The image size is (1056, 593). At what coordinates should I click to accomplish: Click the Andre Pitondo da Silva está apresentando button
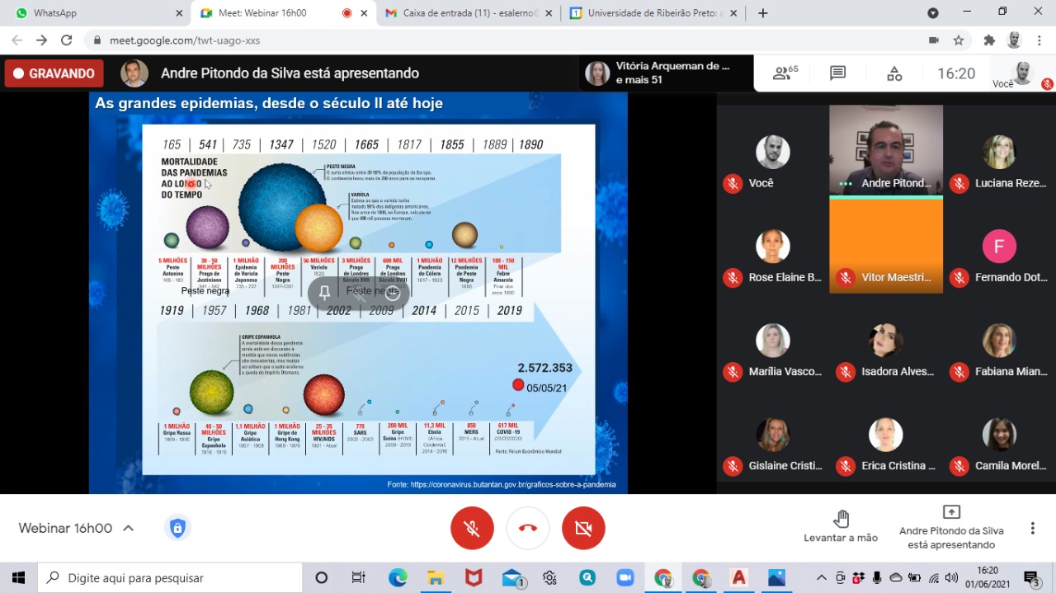pos(950,526)
